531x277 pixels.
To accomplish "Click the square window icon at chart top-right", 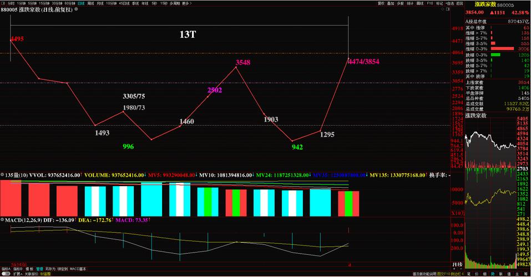I will 448,9.
